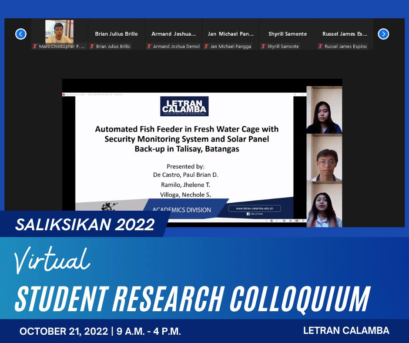The image size is (409, 343).
Task: Click muted mic icon beside Jan Michael Pangga
Action: click(206, 47)
